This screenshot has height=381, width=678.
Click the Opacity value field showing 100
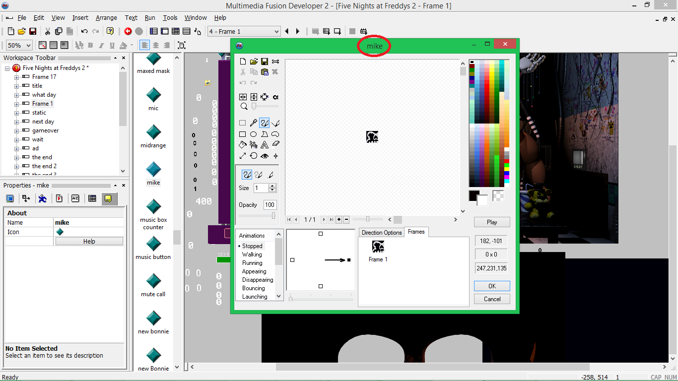(x=270, y=205)
